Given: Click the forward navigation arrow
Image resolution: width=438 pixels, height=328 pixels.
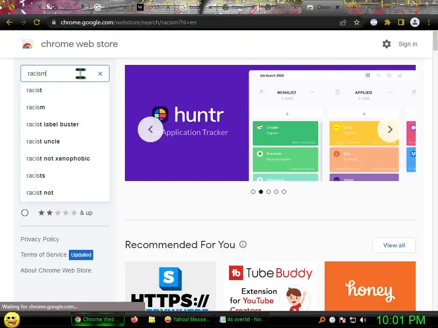Looking at the screenshot, I should pos(23,22).
